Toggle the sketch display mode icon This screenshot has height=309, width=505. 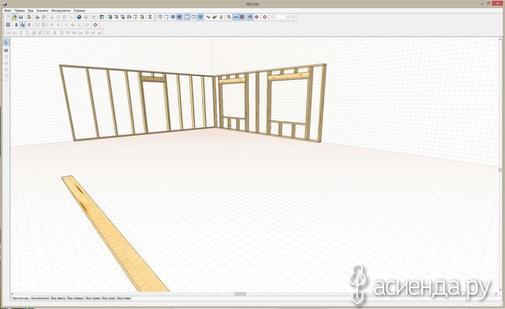pyautogui.click(x=166, y=17)
